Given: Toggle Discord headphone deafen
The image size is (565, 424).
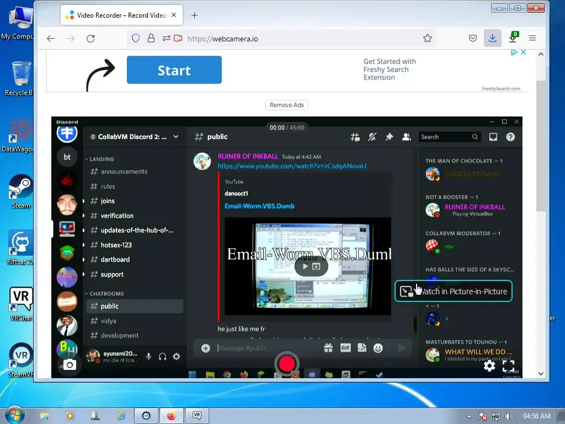Looking at the screenshot, I should coord(163,357).
